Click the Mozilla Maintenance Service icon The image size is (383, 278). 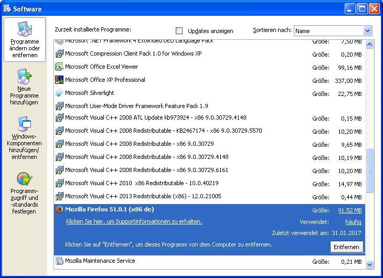pos(59,261)
